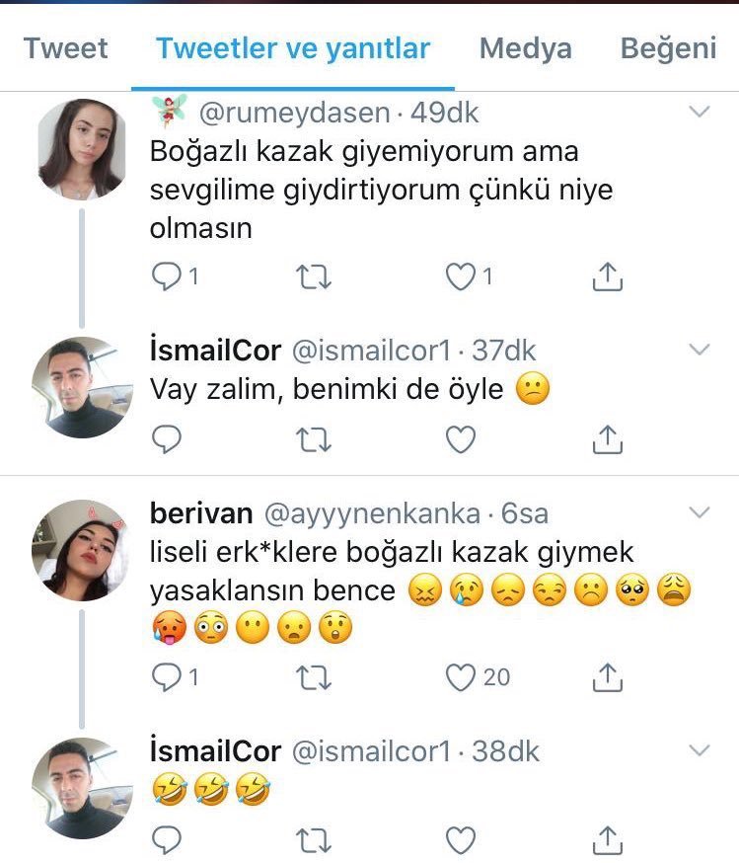Viewport: 739px width, 863px height.
Task: Like berivan's tweet with 20 likes
Action: (x=461, y=677)
